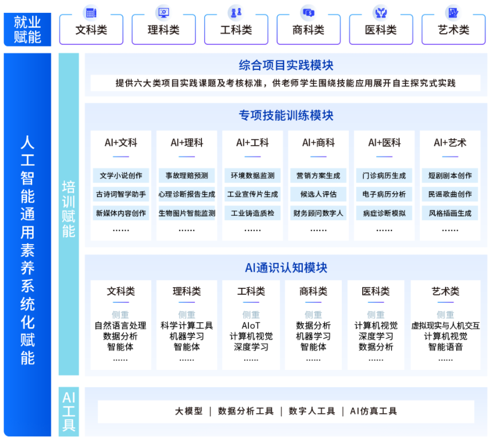The width and height of the screenshot is (492, 440).
Task: Click the drawing icon above 艺术类
Action: 453,13
